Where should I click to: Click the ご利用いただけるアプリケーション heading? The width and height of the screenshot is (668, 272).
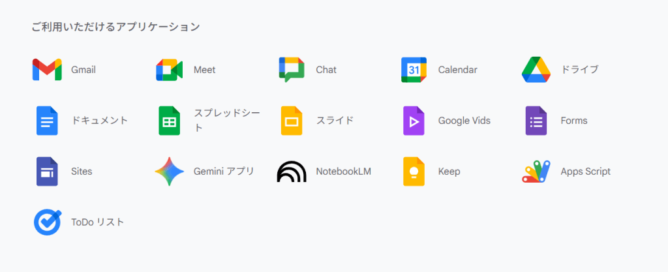116,27
